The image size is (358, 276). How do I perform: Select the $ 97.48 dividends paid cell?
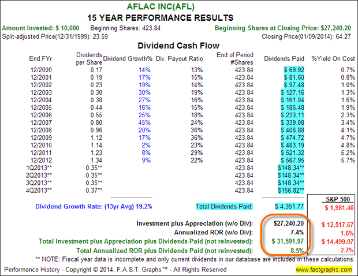pos(294,85)
